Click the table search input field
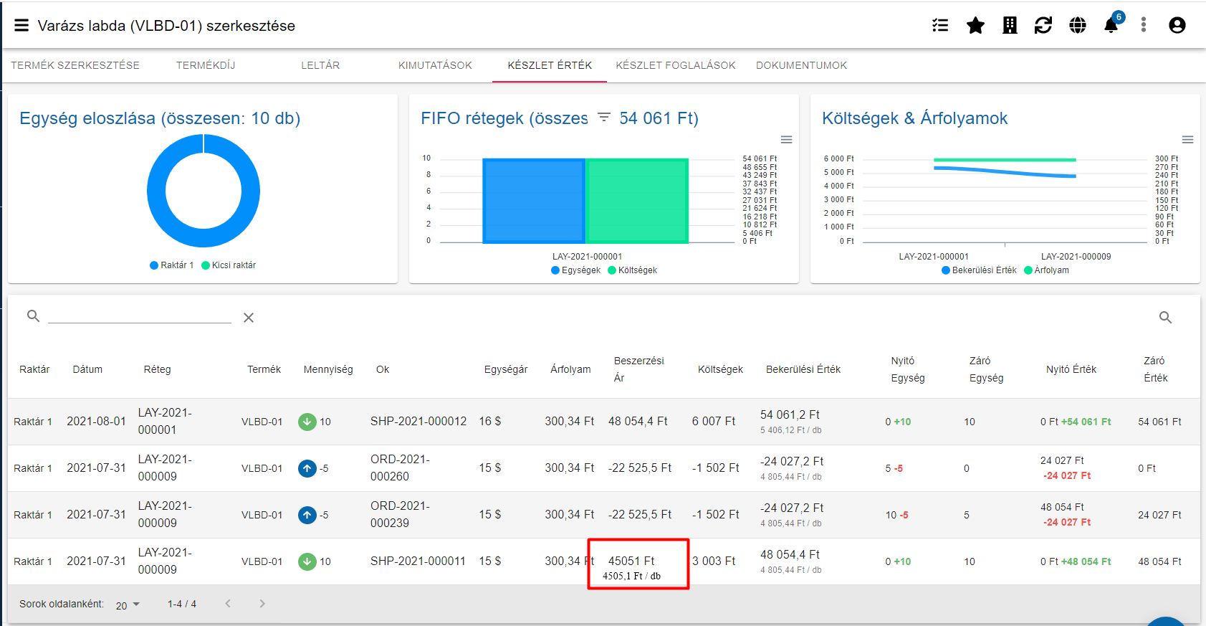Image resolution: width=1206 pixels, height=626 pixels. [140, 316]
